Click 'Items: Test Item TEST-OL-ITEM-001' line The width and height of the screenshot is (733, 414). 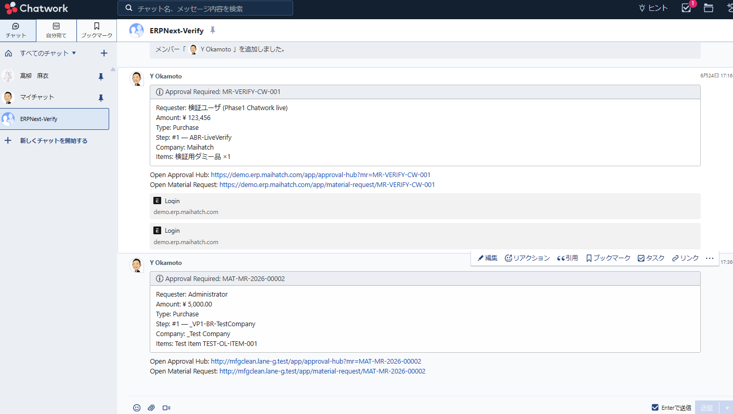pyautogui.click(x=206, y=344)
